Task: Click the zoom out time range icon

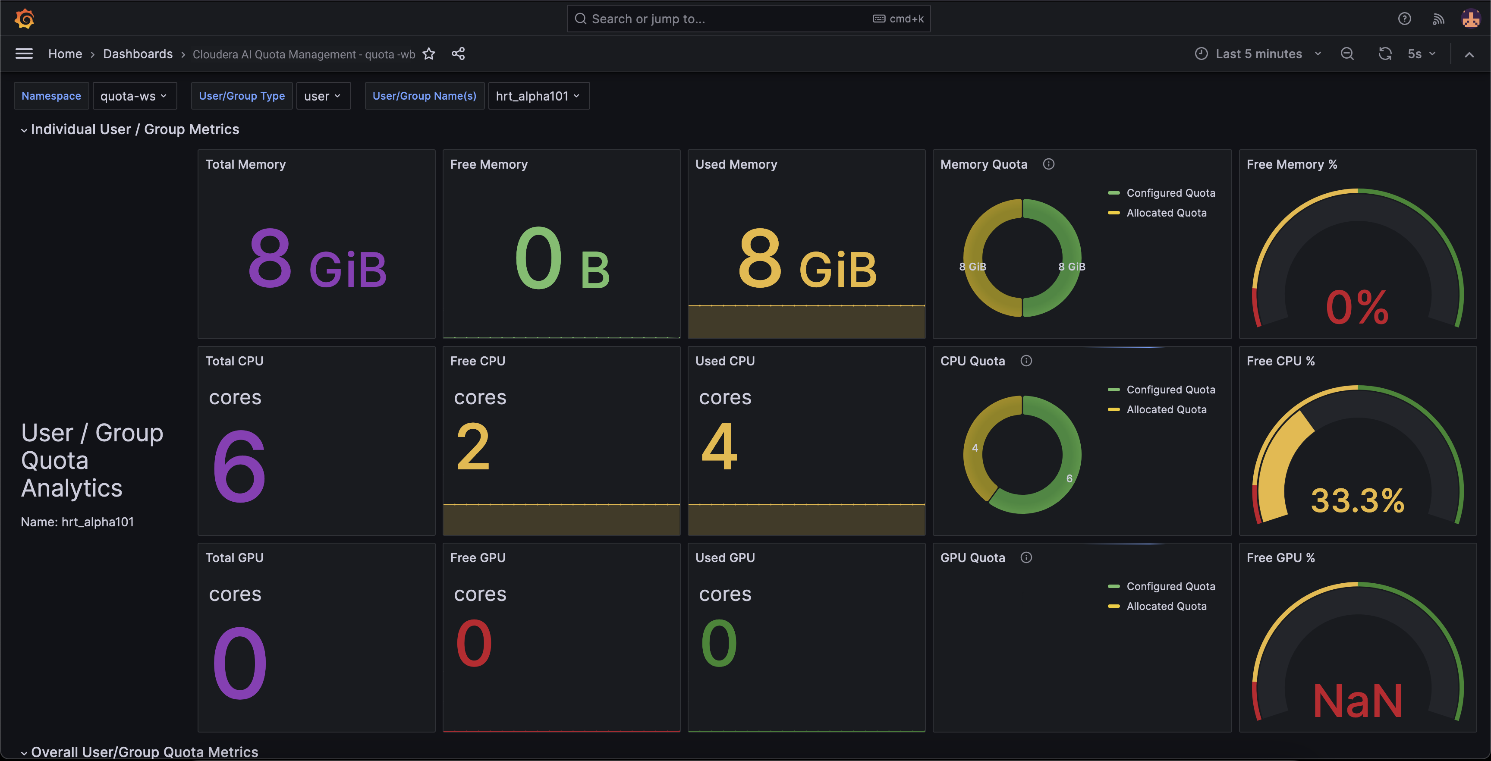Action: point(1347,54)
